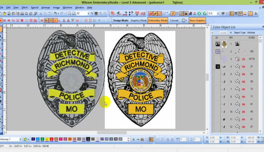Open the Edit menu
This screenshot has height=152, width=264.
pyautogui.click(x=8, y=8)
